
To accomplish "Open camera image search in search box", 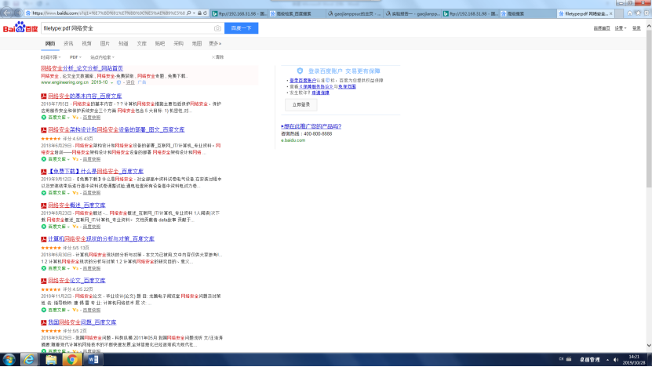I will coord(217,28).
